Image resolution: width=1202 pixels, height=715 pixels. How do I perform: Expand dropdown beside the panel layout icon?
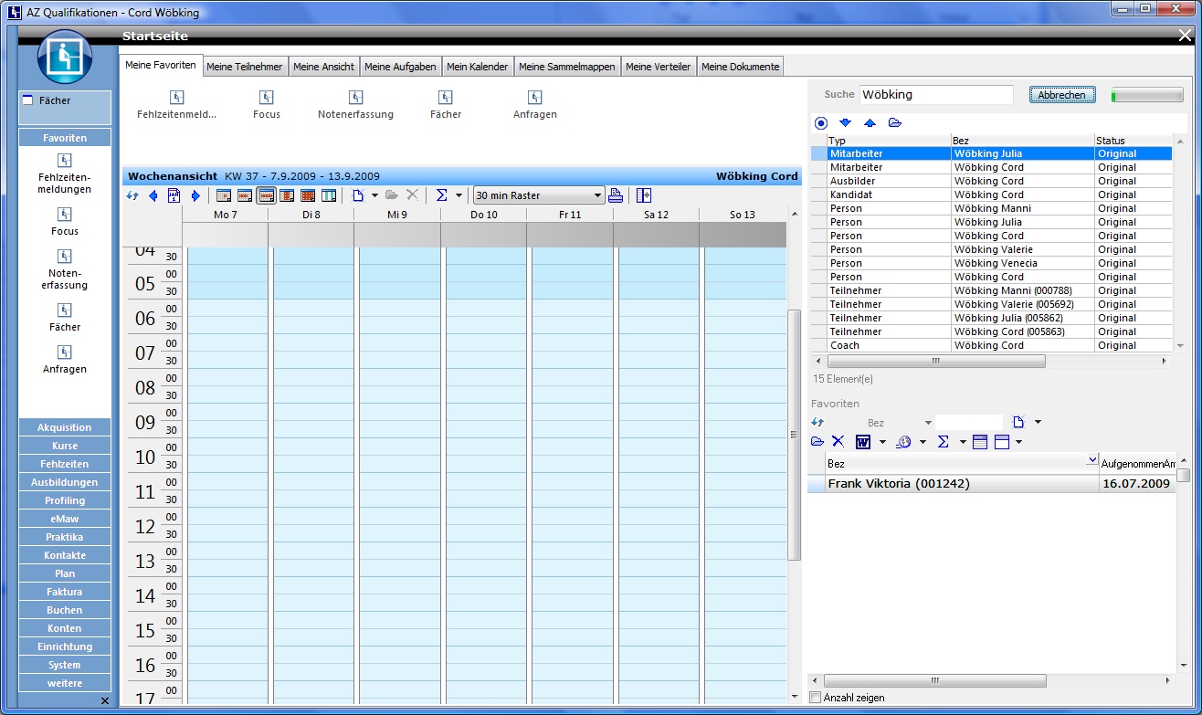coord(1018,442)
